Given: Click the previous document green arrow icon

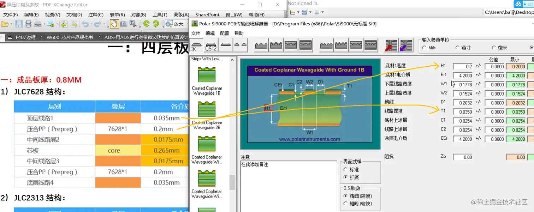Looking at the screenshot, I should click(x=64, y=24).
